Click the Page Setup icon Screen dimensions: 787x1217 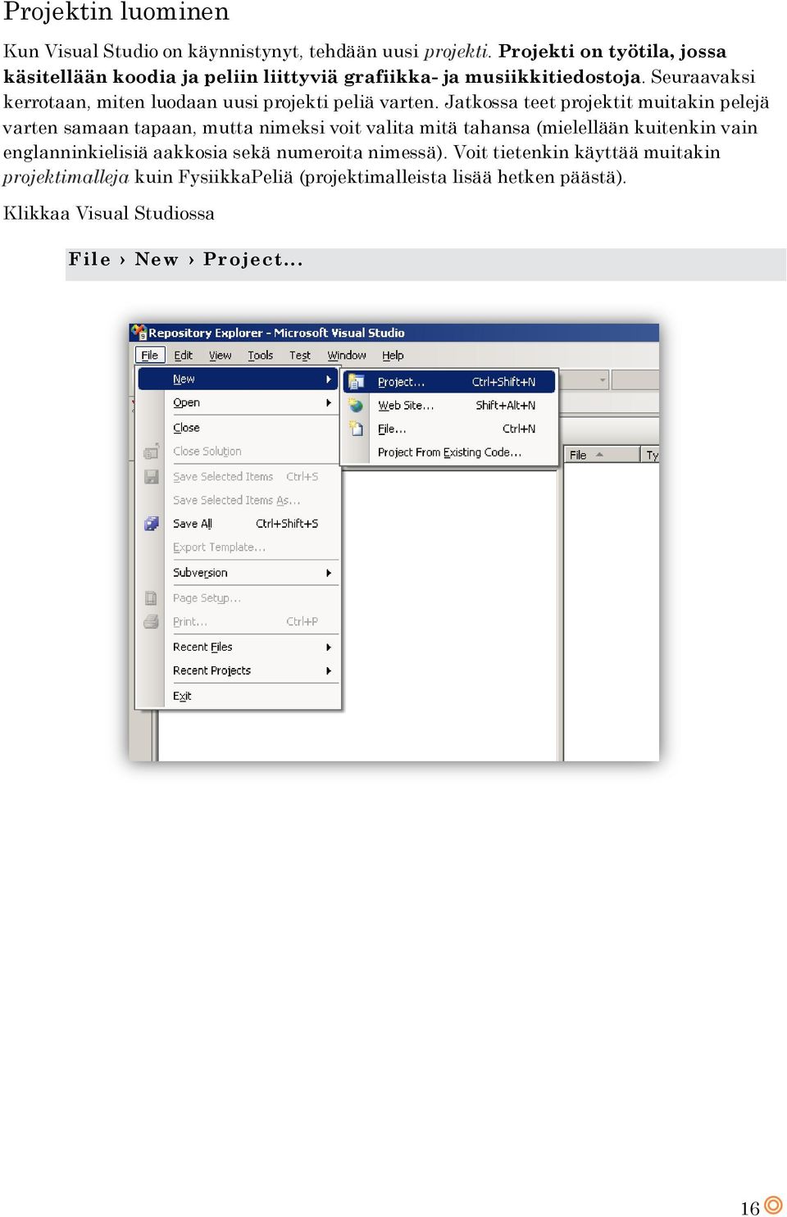pyautogui.click(x=151, y=598)
